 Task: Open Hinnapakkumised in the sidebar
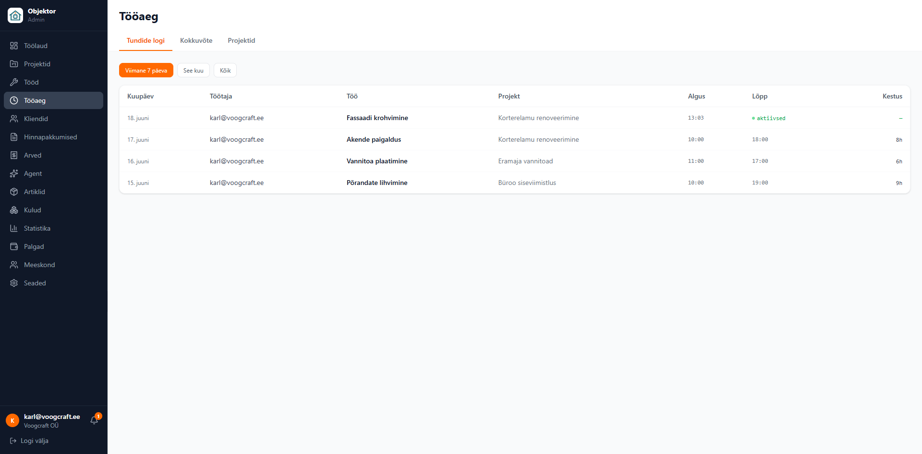[53, 137]
